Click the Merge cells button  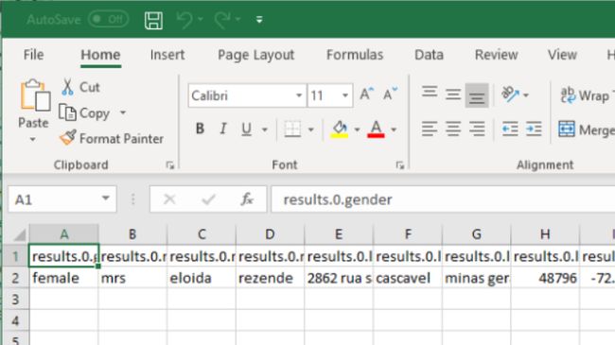586,129
